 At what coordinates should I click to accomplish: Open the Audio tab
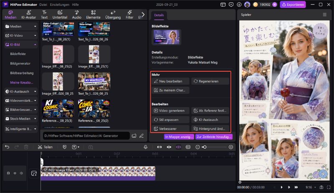tap(76, 15)
